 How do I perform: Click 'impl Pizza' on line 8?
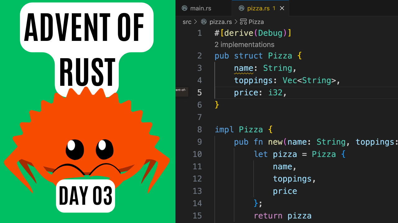239,129
